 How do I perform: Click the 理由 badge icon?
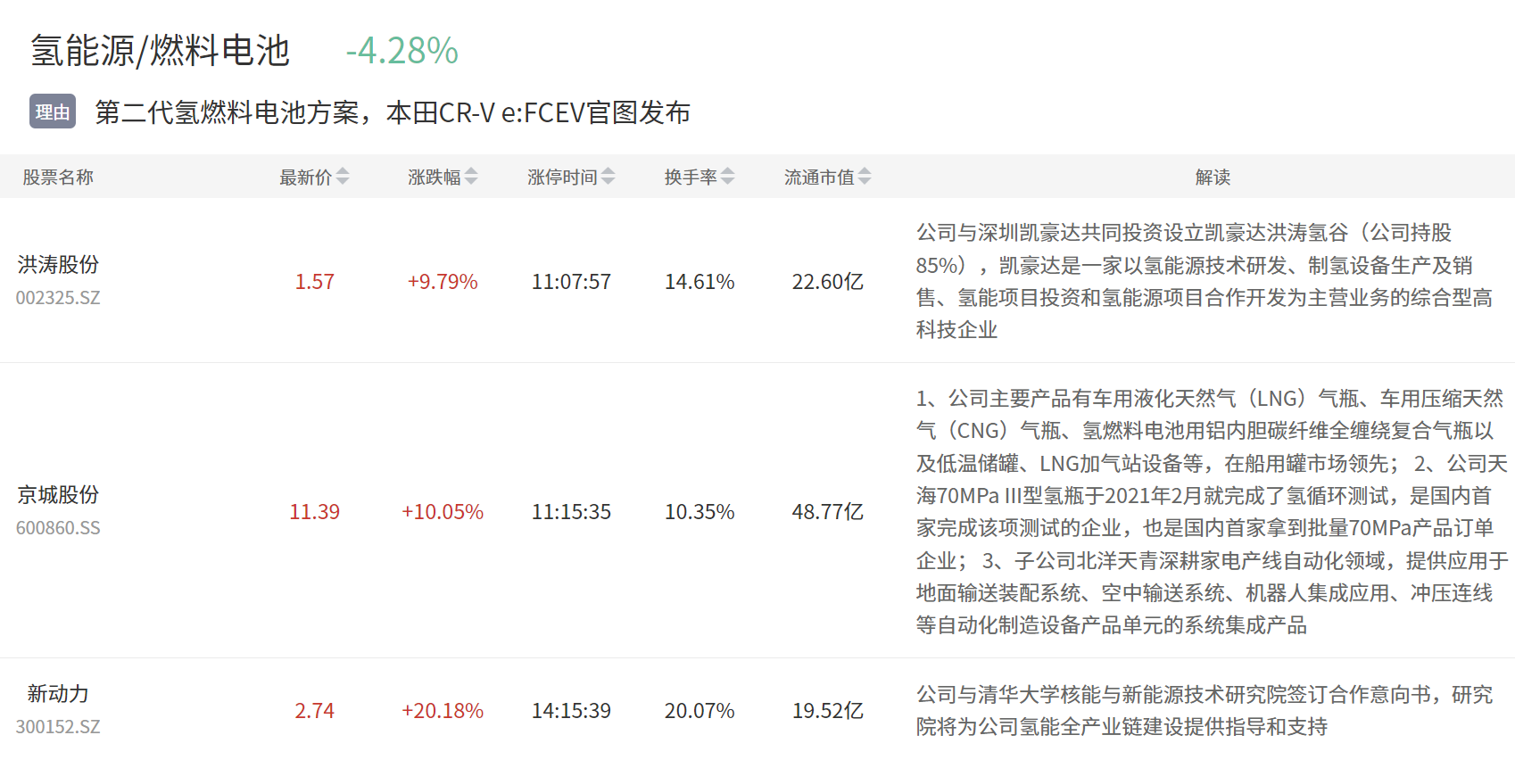53,112
